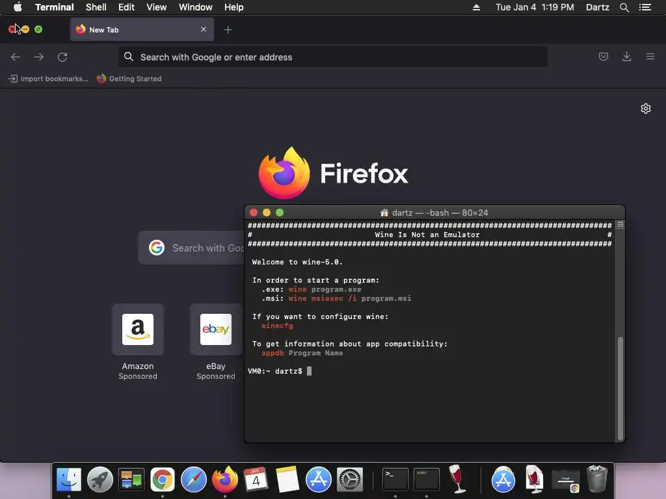The width and height of the screenshot is (666, 499).
Task: Open the View menu
Action: pyautogui.click(x=156, y=7)
